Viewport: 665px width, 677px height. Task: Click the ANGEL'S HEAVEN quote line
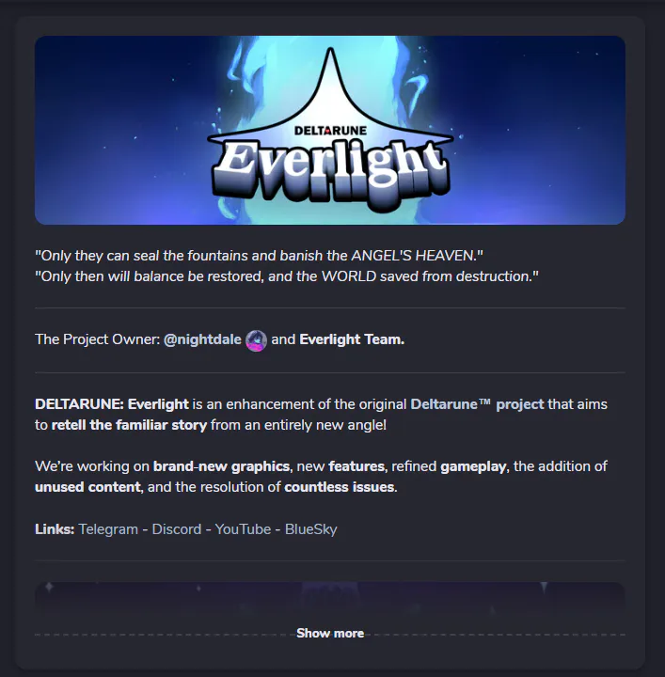(x=259, y=256)
